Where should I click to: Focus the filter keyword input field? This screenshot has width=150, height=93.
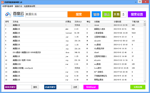[64, 87]
